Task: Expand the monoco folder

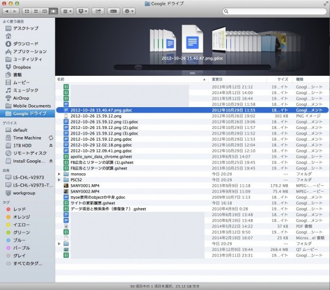Action: pos(59,174)
